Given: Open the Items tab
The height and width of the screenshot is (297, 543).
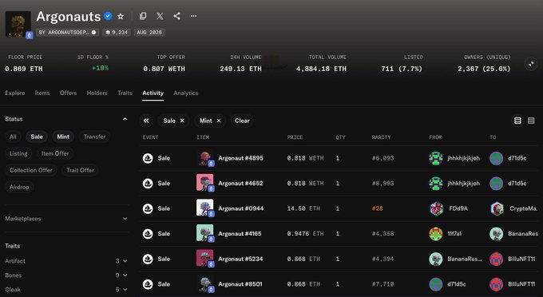Looking at the screenshot, I should pyautogui.click(x=42, y=93).
